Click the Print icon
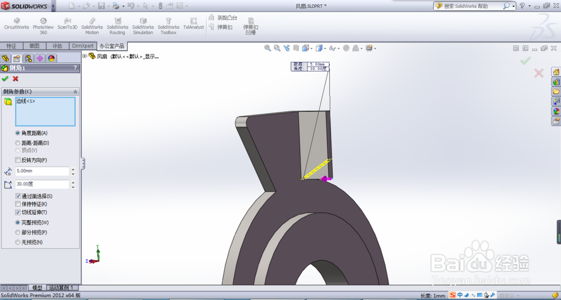 [116, 6]
